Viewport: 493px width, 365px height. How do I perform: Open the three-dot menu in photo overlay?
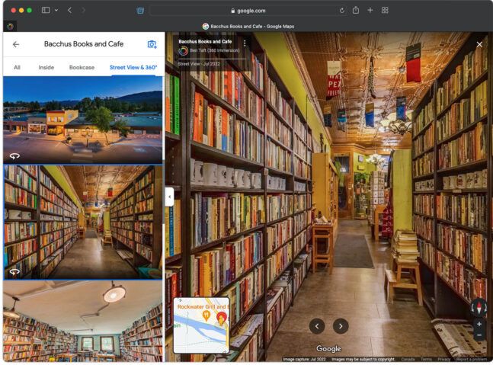245,43
